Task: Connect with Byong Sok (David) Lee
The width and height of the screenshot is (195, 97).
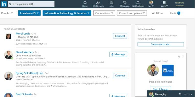Action: pyautogui.click(x=120, y=75)
